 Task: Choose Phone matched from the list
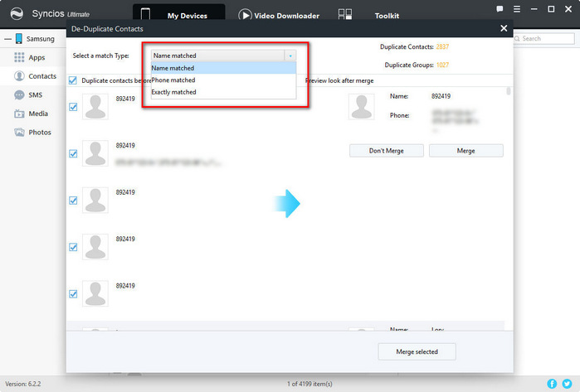tap(223, 80)
